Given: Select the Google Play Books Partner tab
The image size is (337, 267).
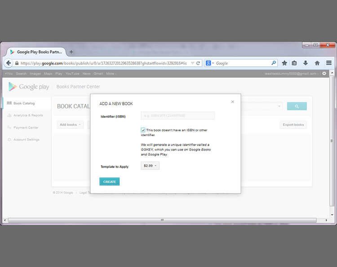Looking at the screenshot, I should pyautogui.click(x=36, y=52).
